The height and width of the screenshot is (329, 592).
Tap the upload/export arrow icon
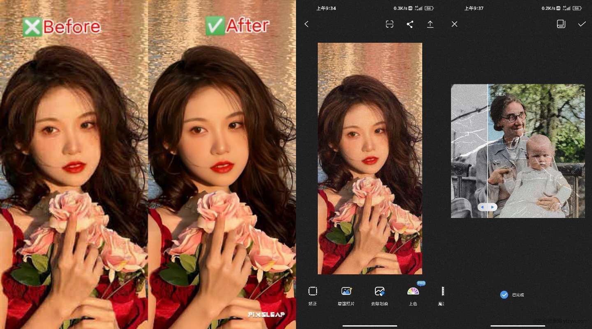coord(430,24)
